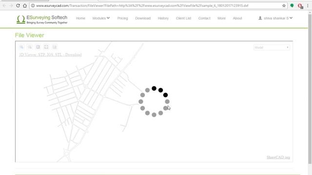Click the zoom-out viewer toolbar icon

[x=30, y=47]
